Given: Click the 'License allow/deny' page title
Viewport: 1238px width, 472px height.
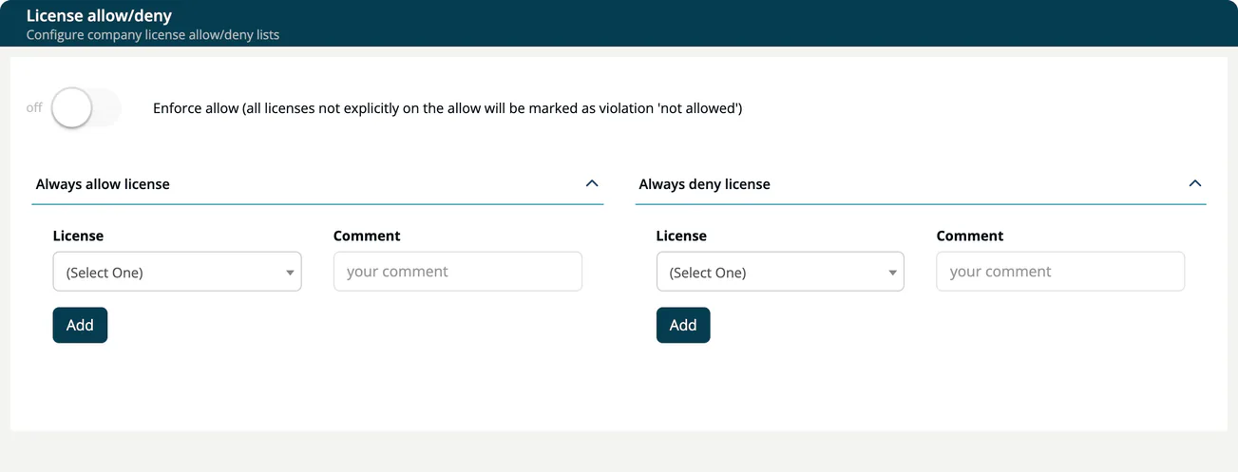Looking at the screenshot, I should click(x=99, y=16).
